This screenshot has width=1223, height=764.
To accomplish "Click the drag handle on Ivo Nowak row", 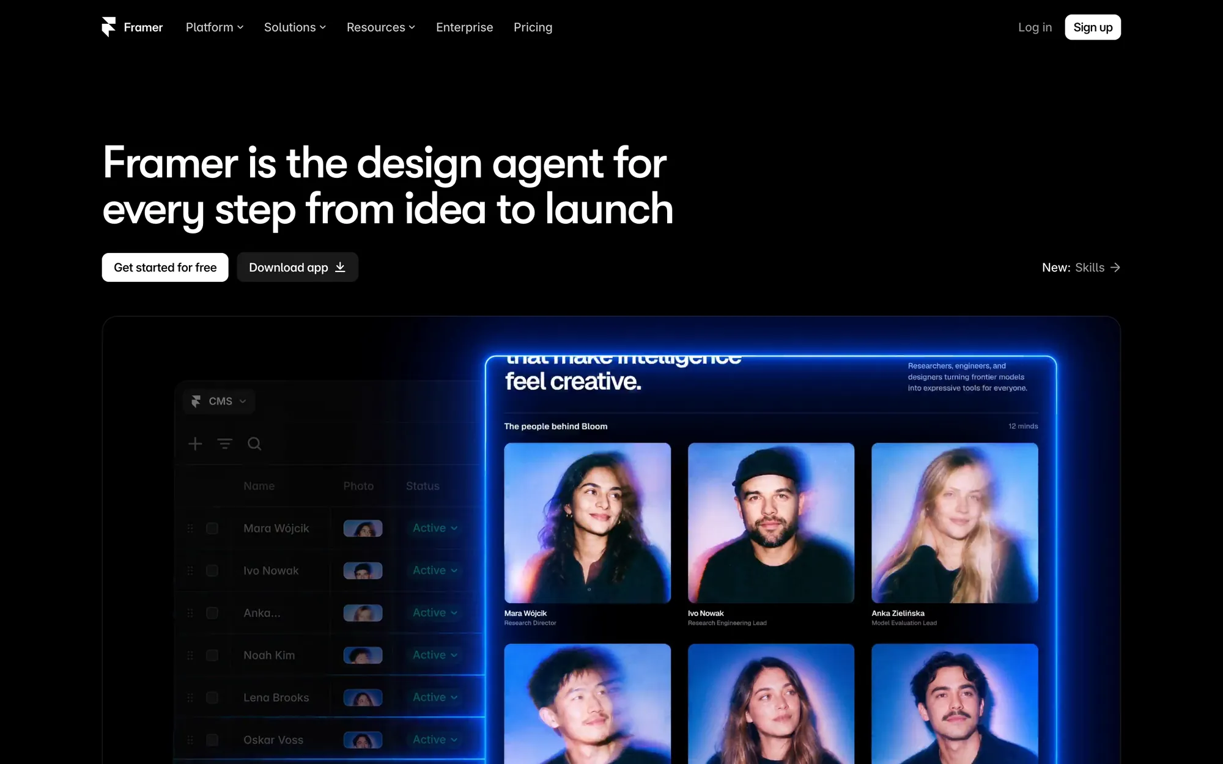I will tap(190, 570).
